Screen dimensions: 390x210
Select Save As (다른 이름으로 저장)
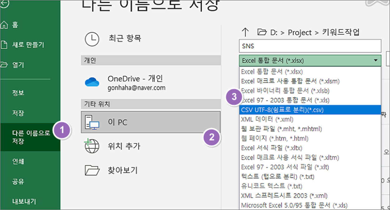coord(30,137)
